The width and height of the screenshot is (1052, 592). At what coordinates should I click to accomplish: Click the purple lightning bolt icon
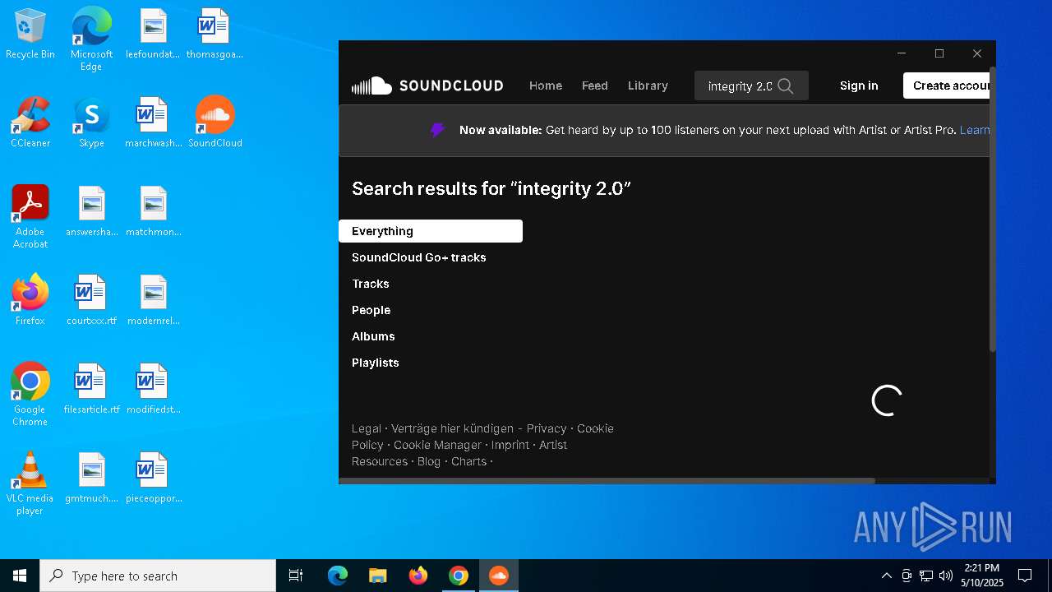click(x=437, y=130)
